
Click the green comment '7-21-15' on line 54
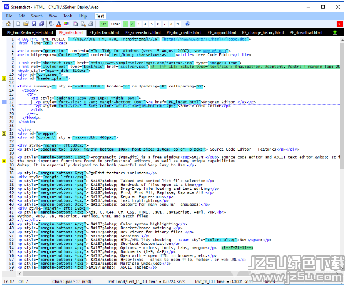click(x=237, y=248)
